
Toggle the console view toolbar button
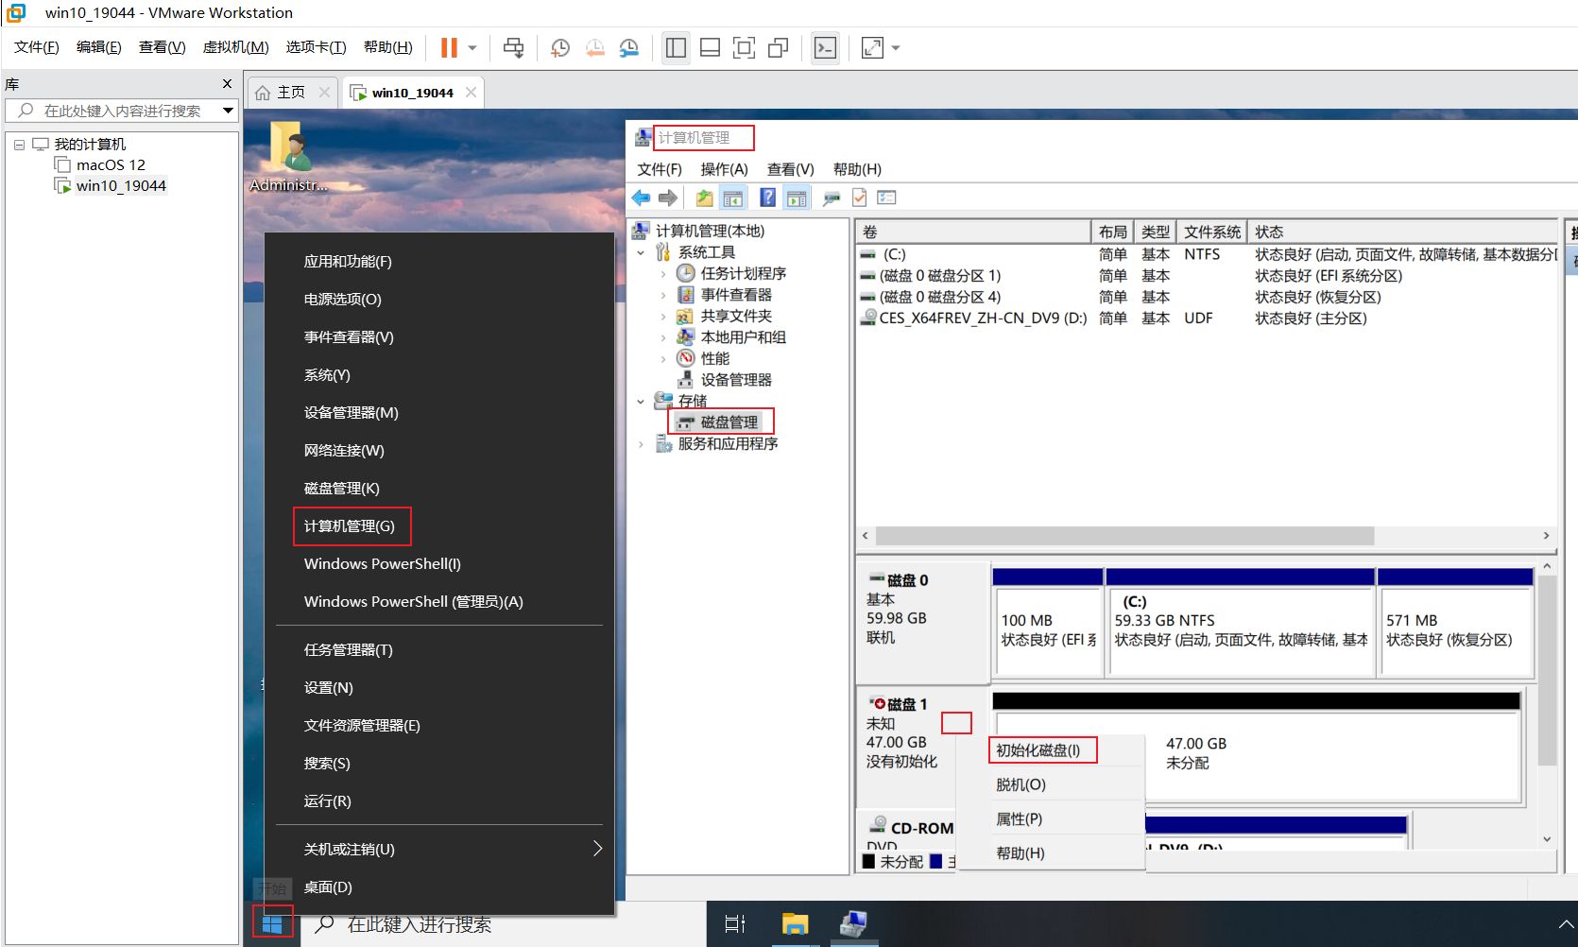[825, 48]
